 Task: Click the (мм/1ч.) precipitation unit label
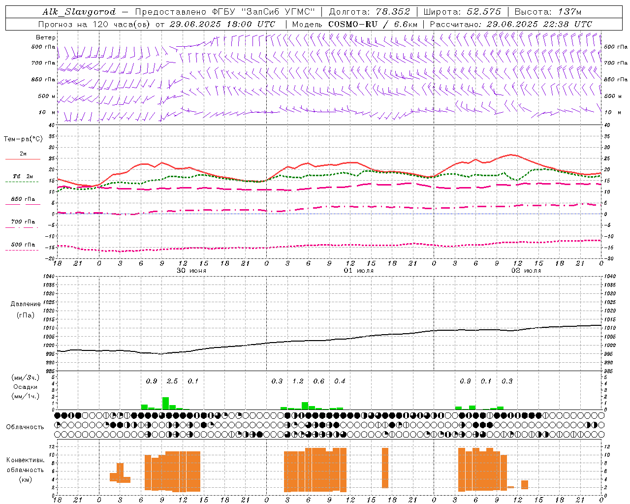(x=26, y=396)
